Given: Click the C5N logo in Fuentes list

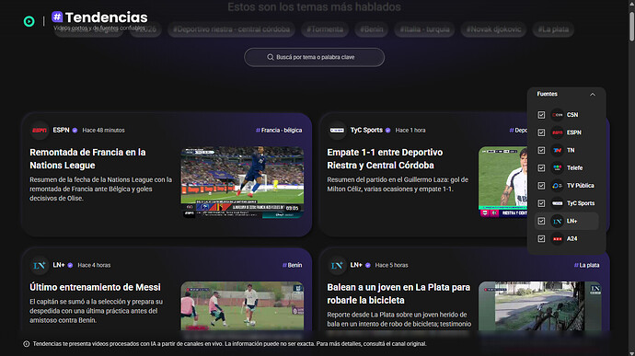Looking at the screenshot, I should click(x=558, y=115).
